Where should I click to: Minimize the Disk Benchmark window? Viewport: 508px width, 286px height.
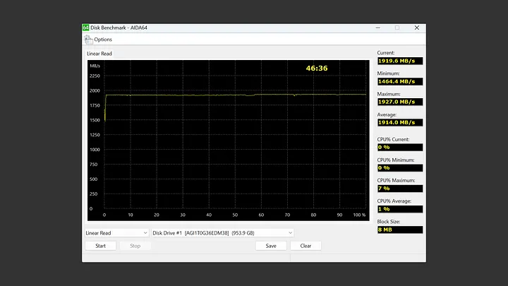tap(377, 28)
